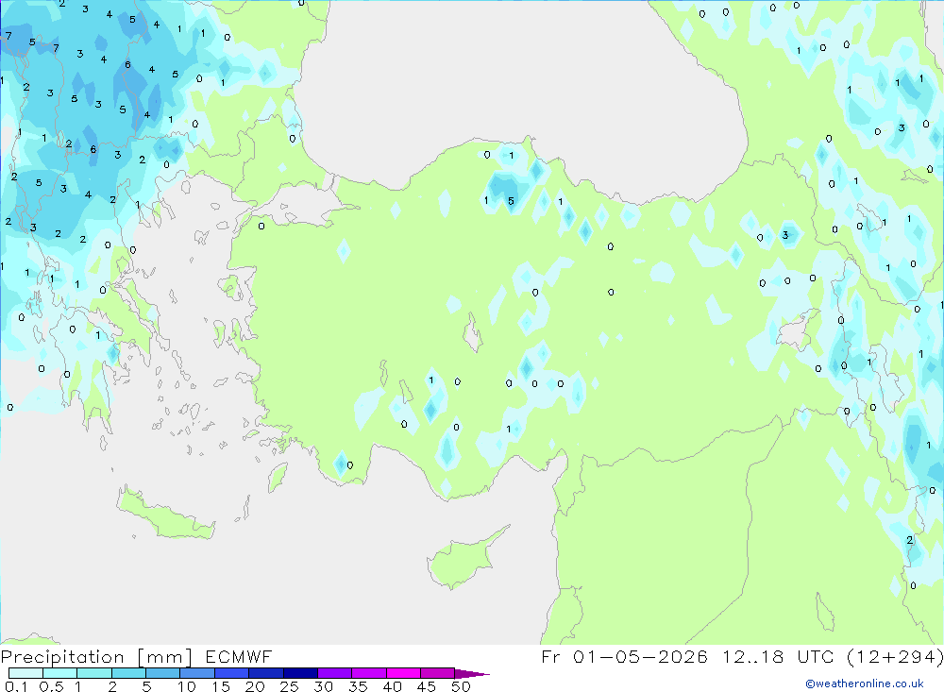
Task: Click the '(12+294)' forecast offset text
Action: pyautogui.click(x=895, y=656)
